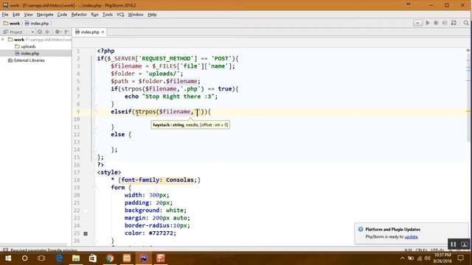Screen dimensions: 472x265
Task: Show hidden system tray icons
Action: click(403, 258)
